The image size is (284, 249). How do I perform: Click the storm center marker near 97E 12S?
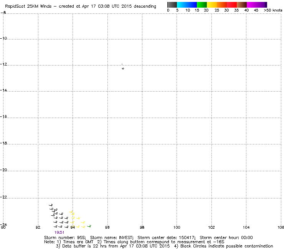123,68
